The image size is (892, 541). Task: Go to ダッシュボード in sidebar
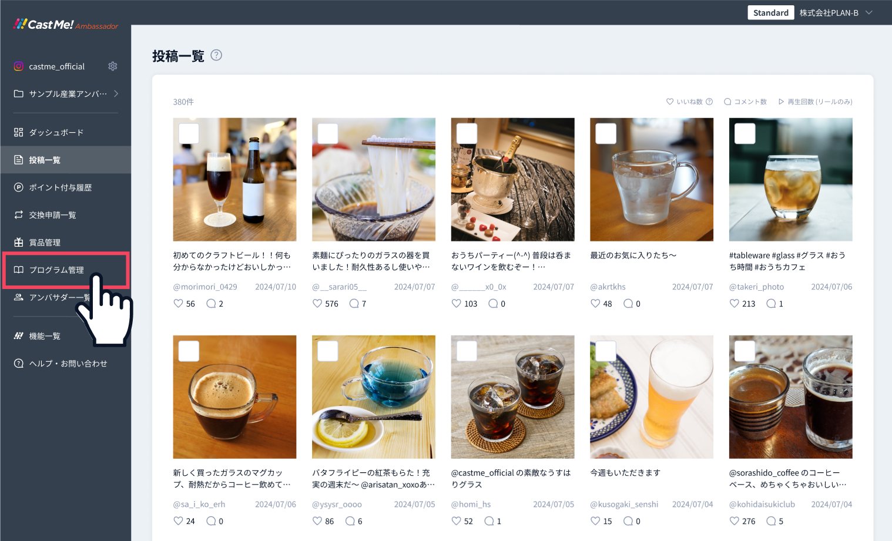click(56, 132)
